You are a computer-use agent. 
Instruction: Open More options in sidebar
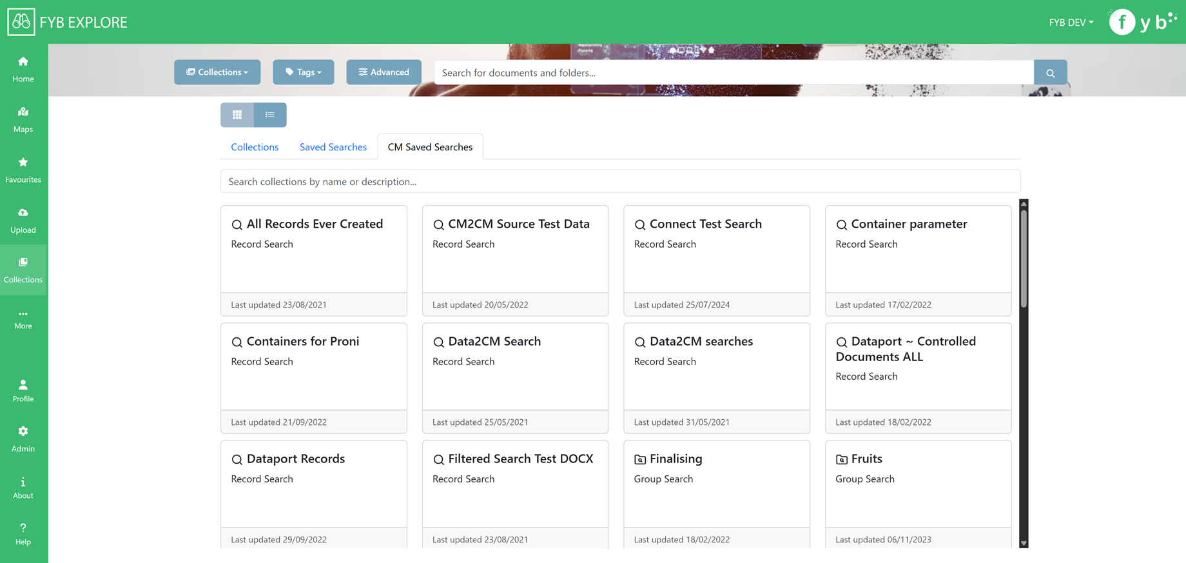(23, 319)
